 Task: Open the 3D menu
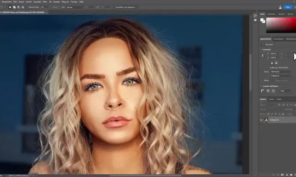tap(50, 2)
